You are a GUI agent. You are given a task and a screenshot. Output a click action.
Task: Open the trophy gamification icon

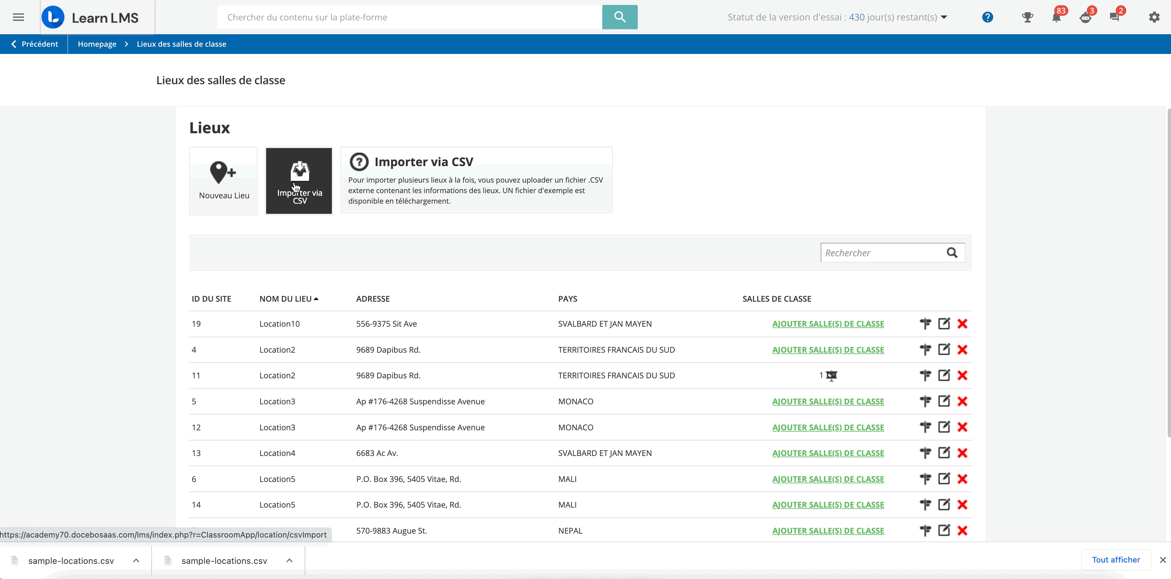click(x=1027, y=17)
